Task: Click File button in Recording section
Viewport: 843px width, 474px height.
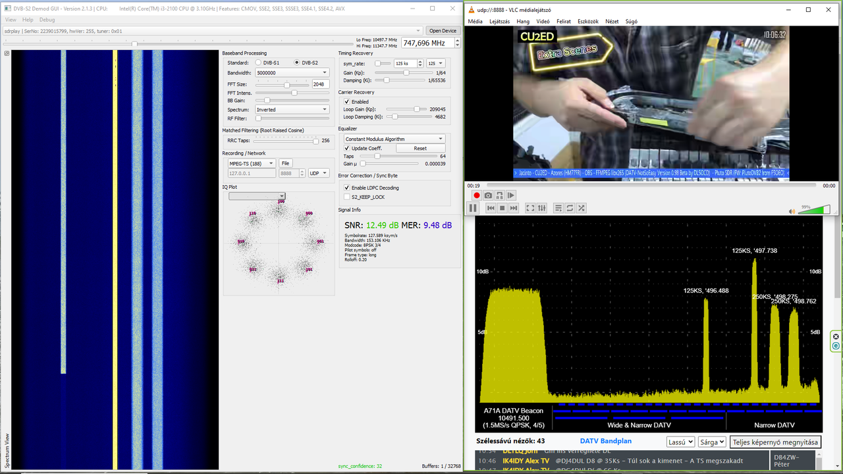Action: [285, 163]
